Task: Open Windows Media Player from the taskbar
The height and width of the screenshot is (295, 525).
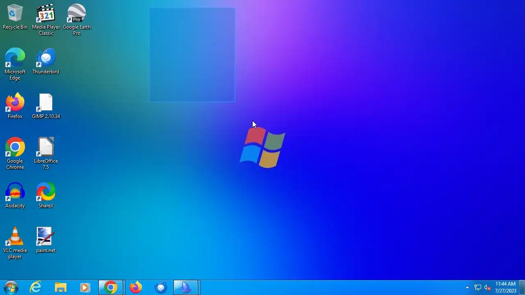Action: click(x=85, y=288)
